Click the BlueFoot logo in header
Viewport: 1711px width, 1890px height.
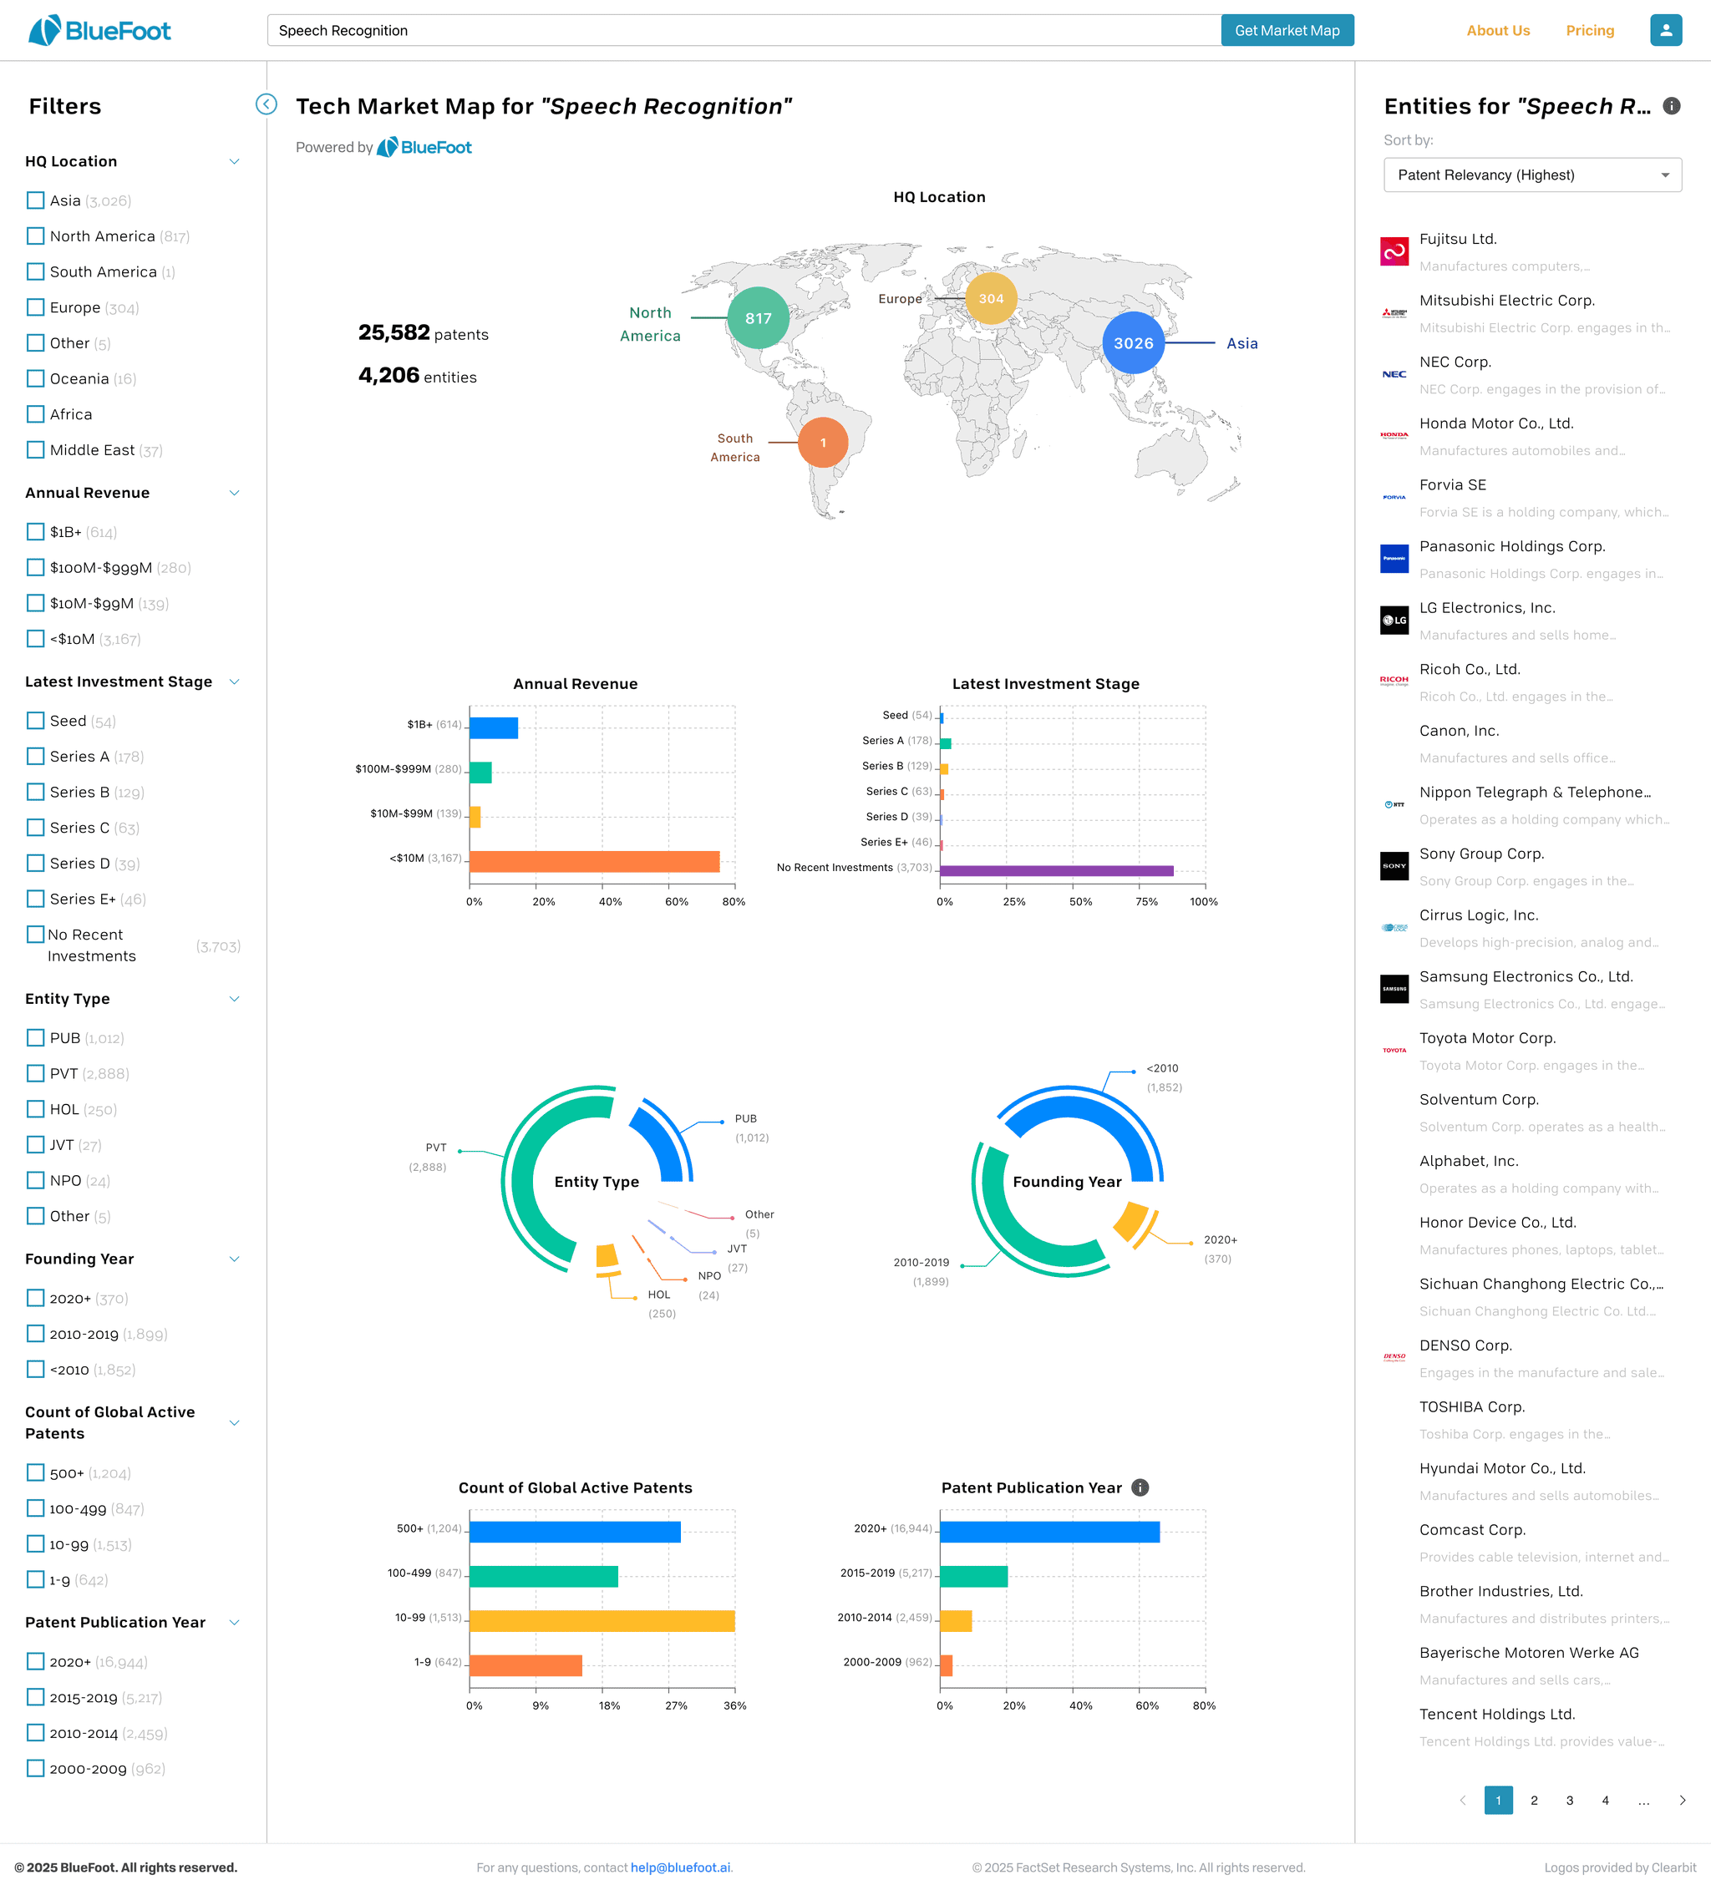[99, 31]
